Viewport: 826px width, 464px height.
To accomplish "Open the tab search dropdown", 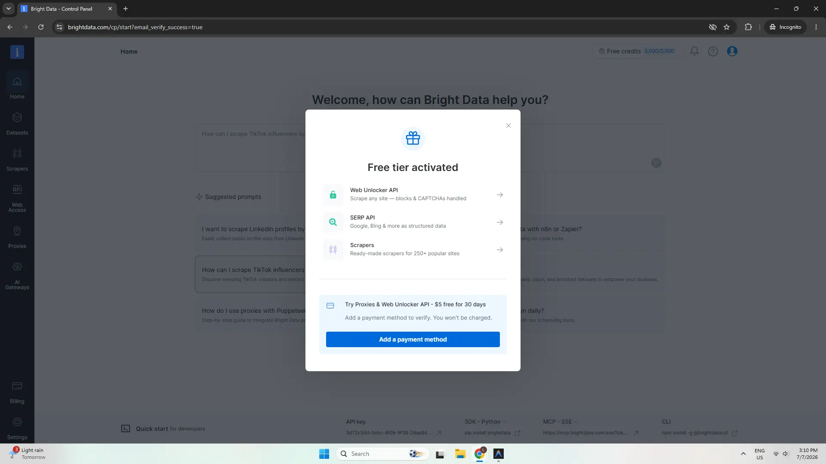I will click(8, 9).
